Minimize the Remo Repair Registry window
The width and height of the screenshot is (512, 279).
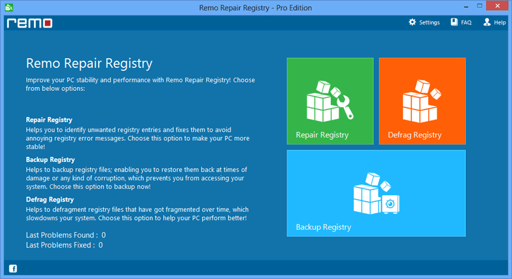pyautogui.click(x=466, y=6)
